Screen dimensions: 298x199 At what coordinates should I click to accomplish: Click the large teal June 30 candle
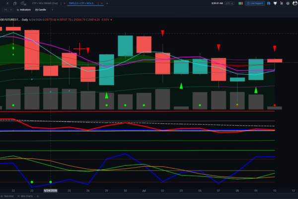pos(125,46)
